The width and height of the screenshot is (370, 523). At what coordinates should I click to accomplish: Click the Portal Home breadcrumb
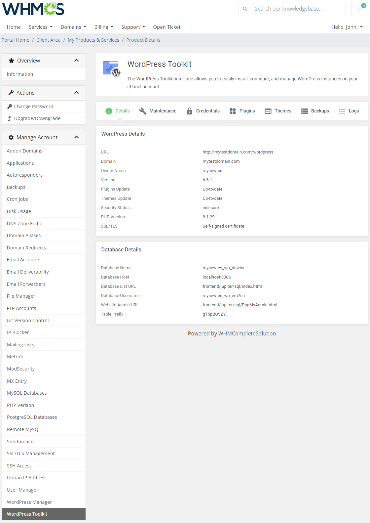point(16,40)
